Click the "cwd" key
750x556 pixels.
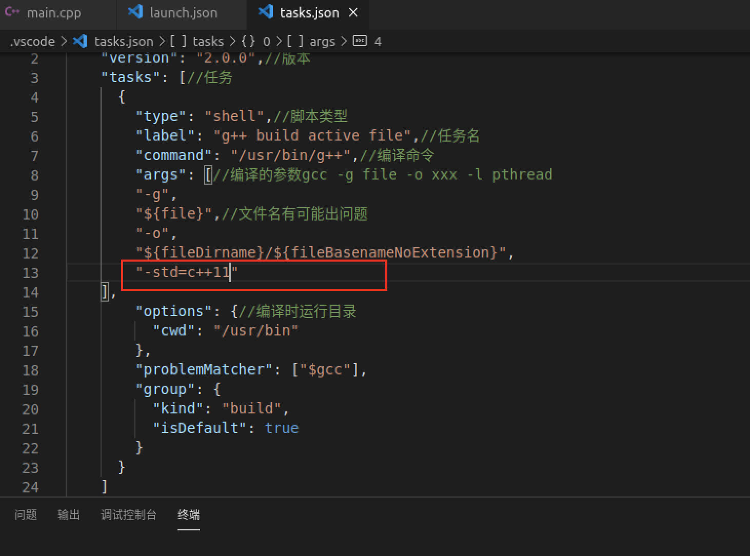coord(173,330)
